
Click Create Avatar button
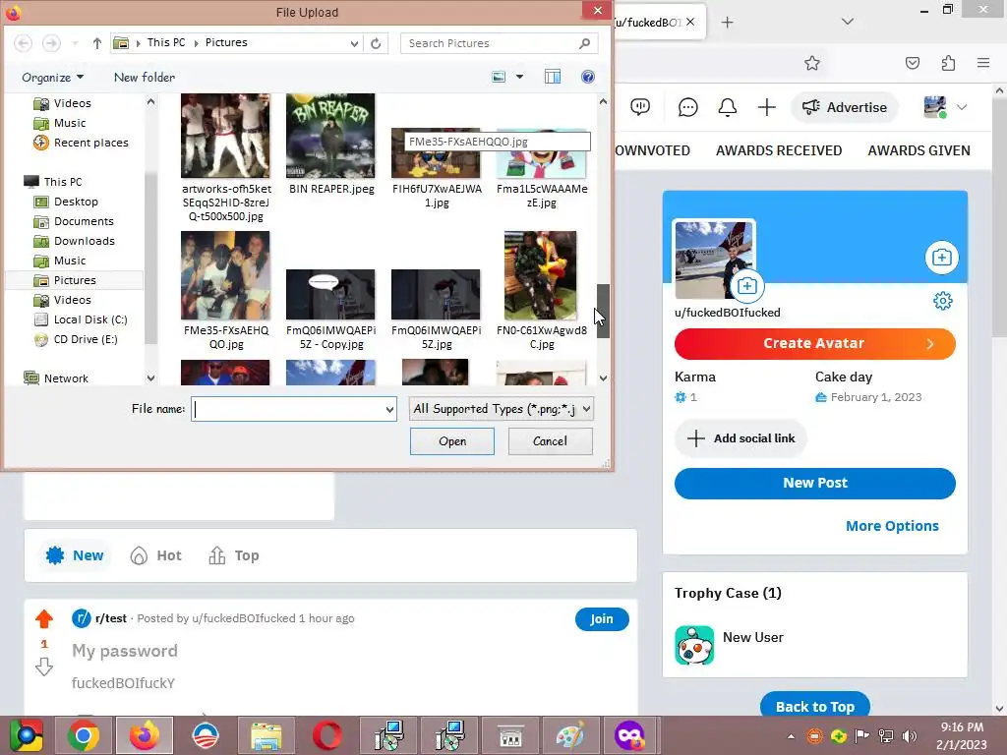pos(814,343)
